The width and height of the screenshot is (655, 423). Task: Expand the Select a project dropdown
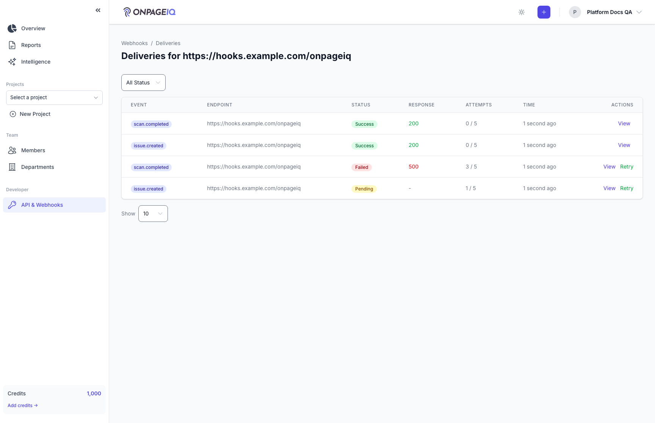54,98
